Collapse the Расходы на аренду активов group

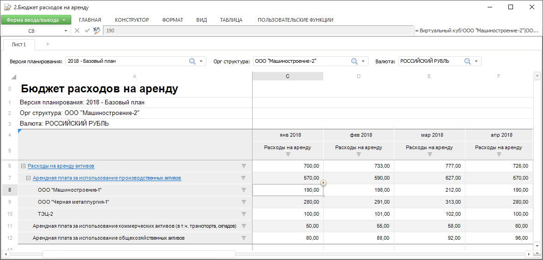pos(23,166)
